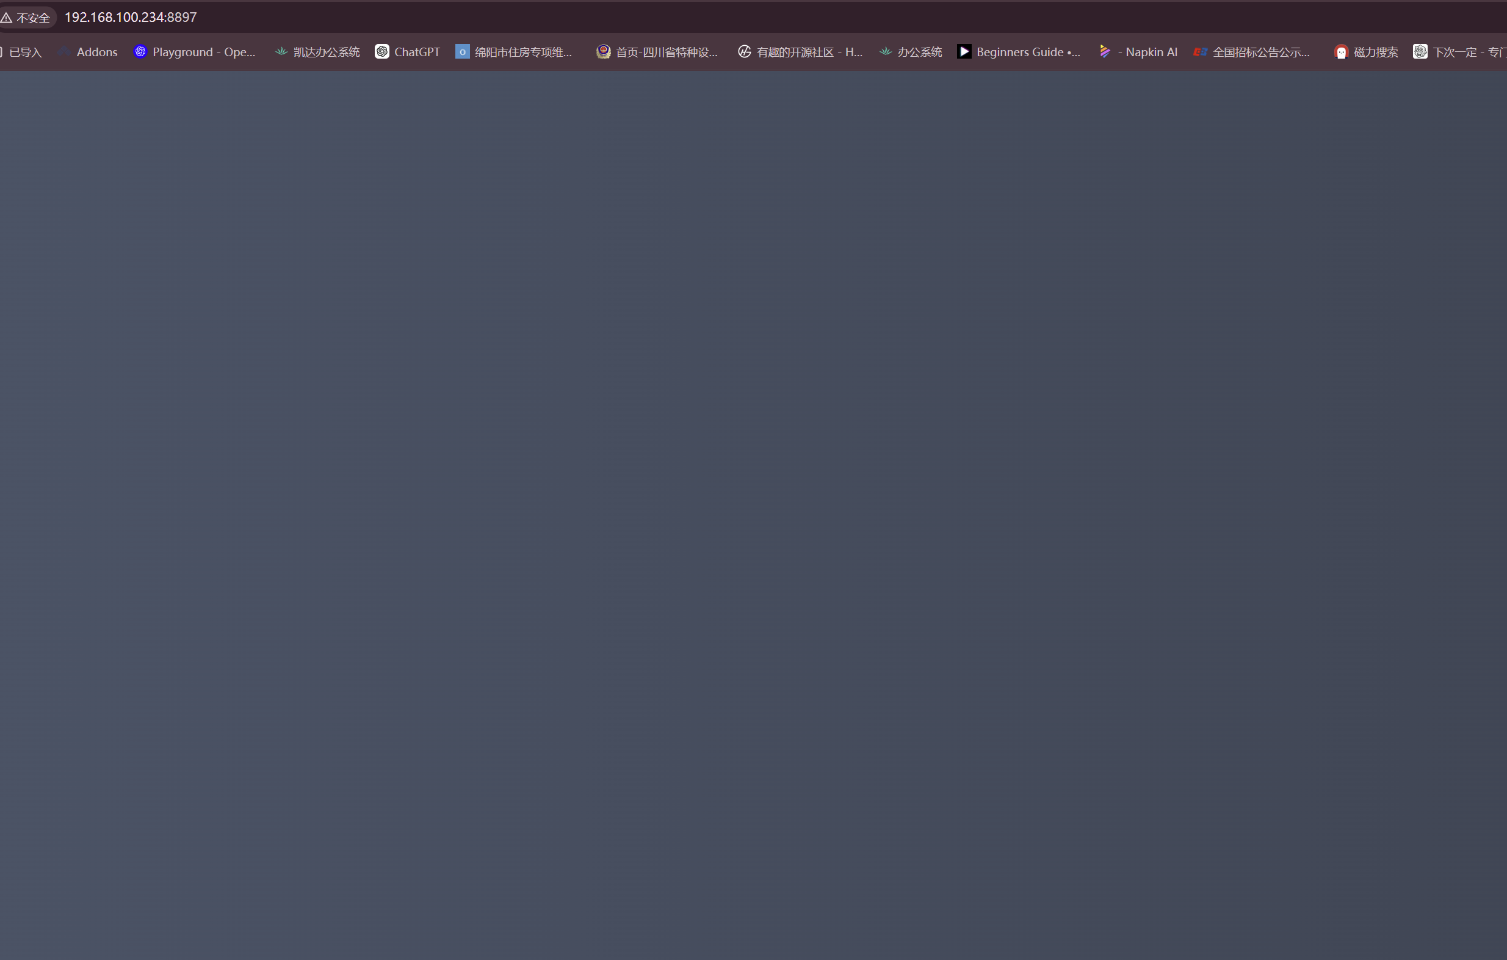The height and width of the screenshot is (960, 1507).
Task: Click the 磁力搜索 bookmark icon
Action: pyautogui.click(x=1340, y=52)
